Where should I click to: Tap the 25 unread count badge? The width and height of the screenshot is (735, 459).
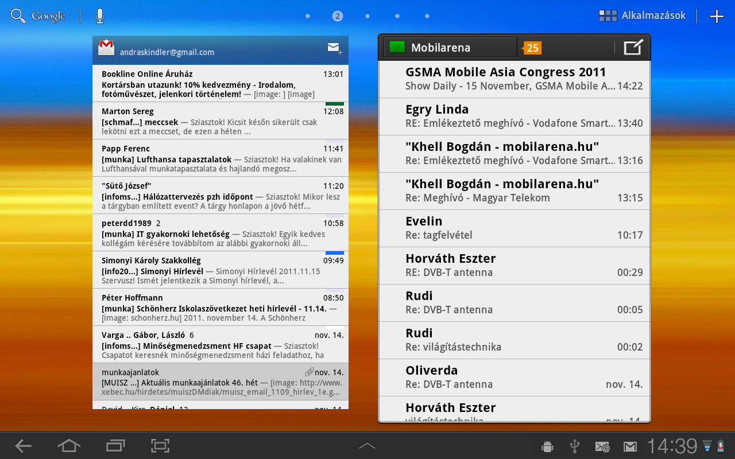click(x=532, y=48)
